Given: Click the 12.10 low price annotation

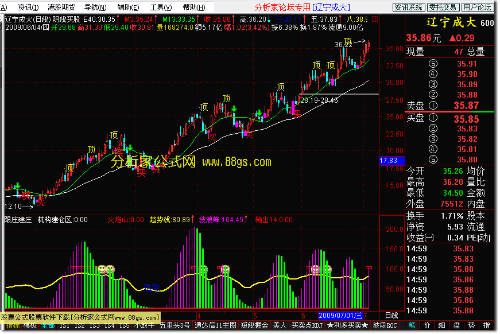Looking at the screenshot, I should point(13,207).
